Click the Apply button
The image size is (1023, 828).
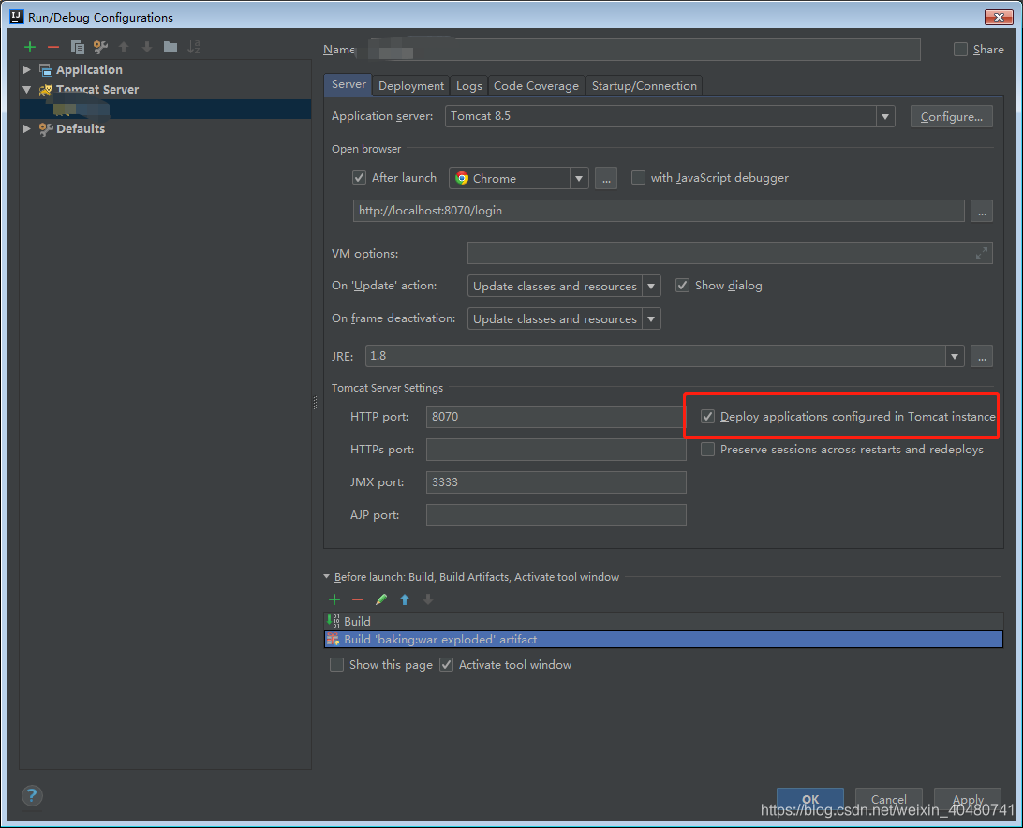(x=968, y=799)
